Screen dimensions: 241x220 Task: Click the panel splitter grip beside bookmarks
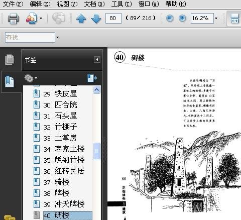click(104, 149)
